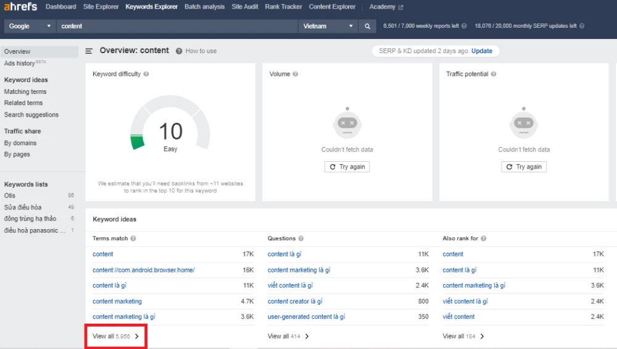Click the Ahrefs logo
617x349 pixels.
pos(20,7)
